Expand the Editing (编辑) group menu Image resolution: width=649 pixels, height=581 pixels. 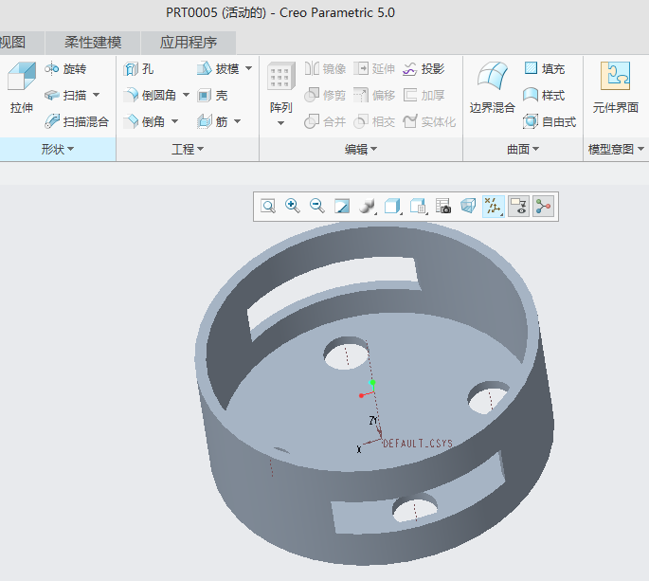pos(361,150)
